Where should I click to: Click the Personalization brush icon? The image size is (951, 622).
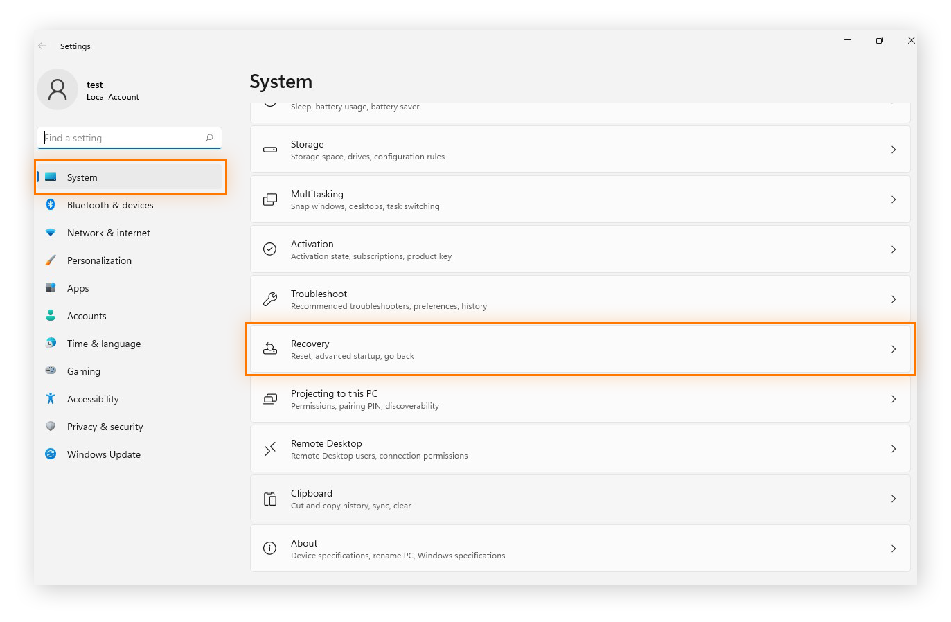click(x=51, y=260)
